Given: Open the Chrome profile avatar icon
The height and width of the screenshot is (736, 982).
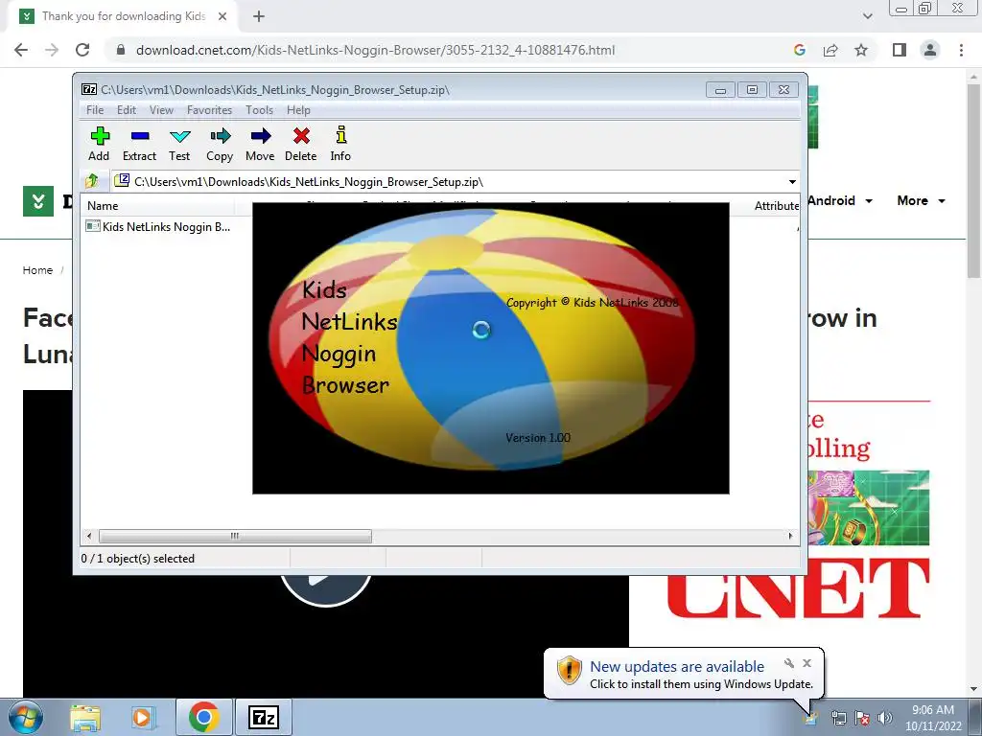Looking at the screenshot, I should pos(930,50).
